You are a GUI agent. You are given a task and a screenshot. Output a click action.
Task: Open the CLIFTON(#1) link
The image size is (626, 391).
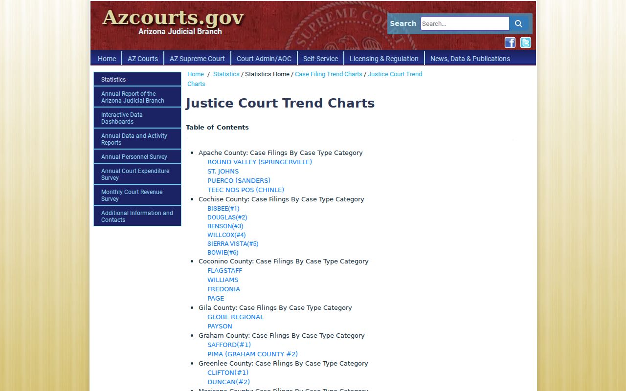228,372
